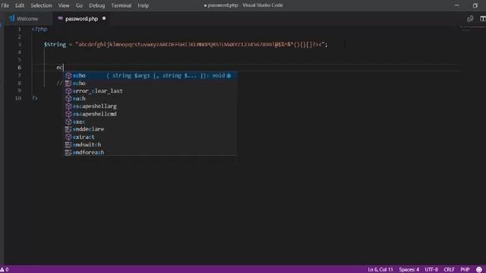The image size is (486, 273).
Task: Choose endforeach suggestion
Action: point(150,152)
